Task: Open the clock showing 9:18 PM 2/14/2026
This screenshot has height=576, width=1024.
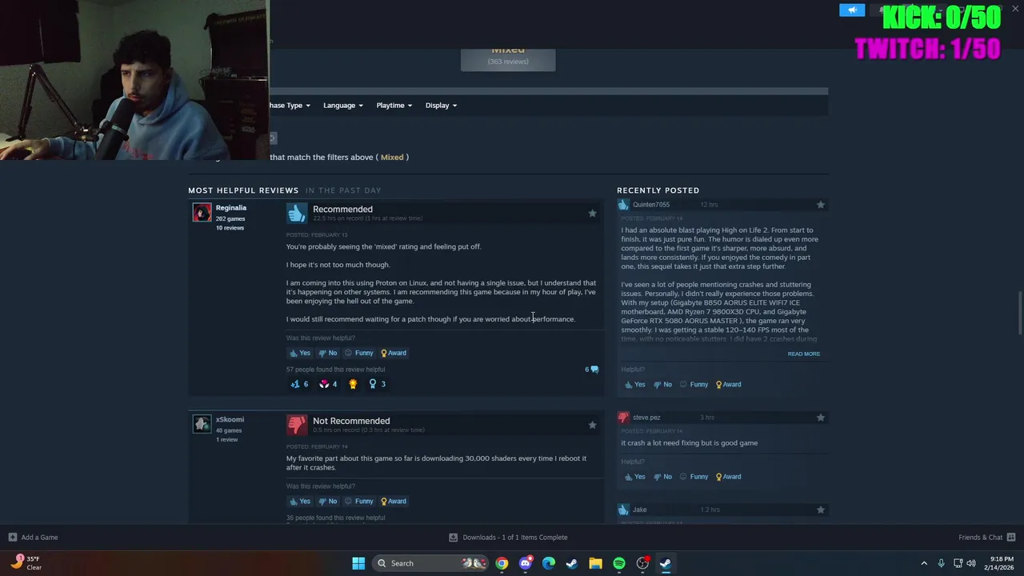Action: [1001, 563]
